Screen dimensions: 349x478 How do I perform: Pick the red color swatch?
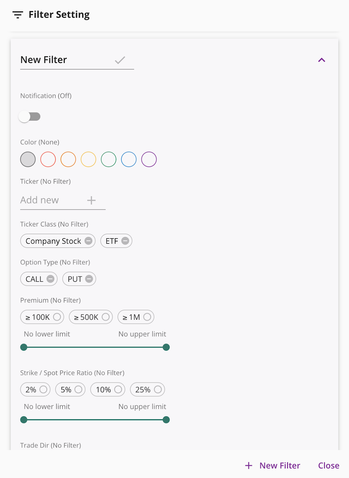click(x=48, y=159)
